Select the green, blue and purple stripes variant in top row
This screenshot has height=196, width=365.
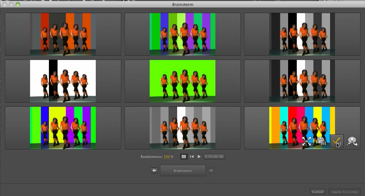182,34
